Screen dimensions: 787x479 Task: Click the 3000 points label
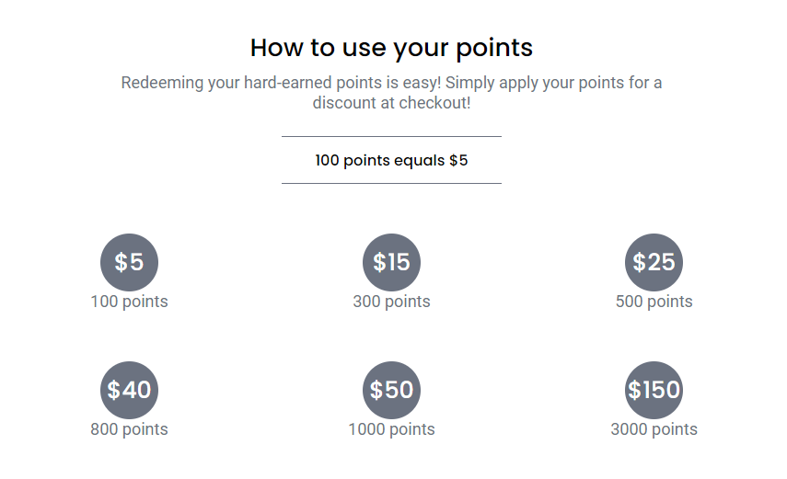pos(654,429)
